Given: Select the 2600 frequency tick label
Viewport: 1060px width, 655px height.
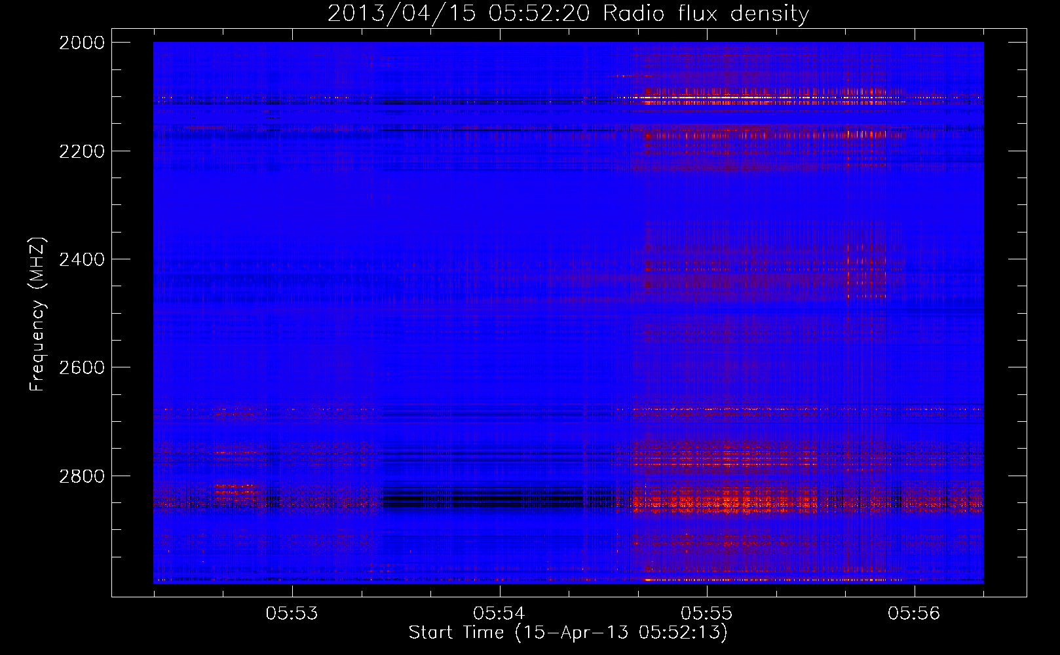Looking at the screenshot, I should click(x=82, y=367).
